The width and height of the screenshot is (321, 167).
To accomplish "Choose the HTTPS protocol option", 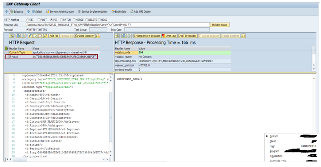I will pyautogui.click(x=42, y=30).
